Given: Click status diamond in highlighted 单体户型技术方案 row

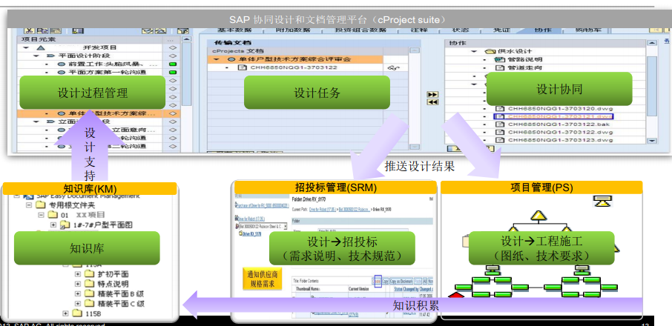Looking at the screenshot, I should (x=173, y=114).
